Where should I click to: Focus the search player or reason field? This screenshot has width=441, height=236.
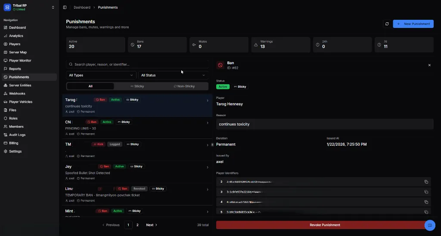pyautogui.click(x=137, y=64)
